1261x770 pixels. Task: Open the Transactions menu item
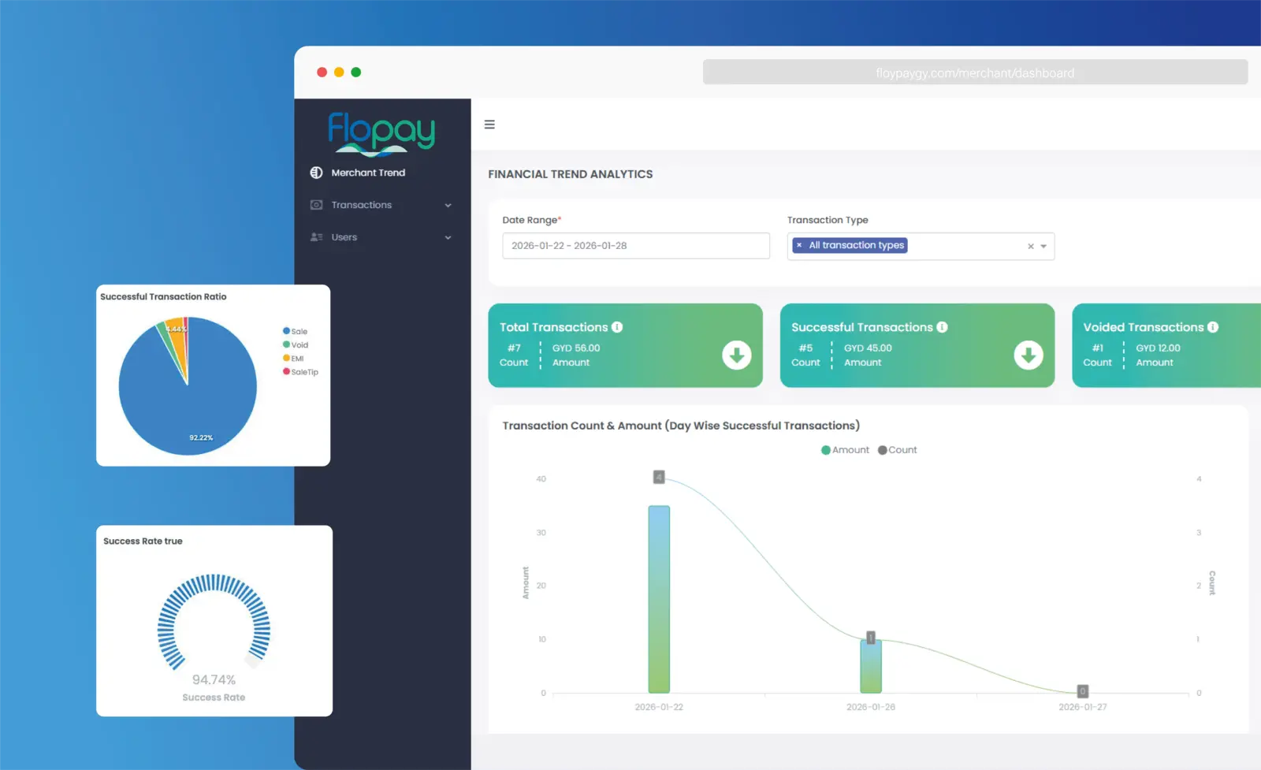[x=382, y=205]
